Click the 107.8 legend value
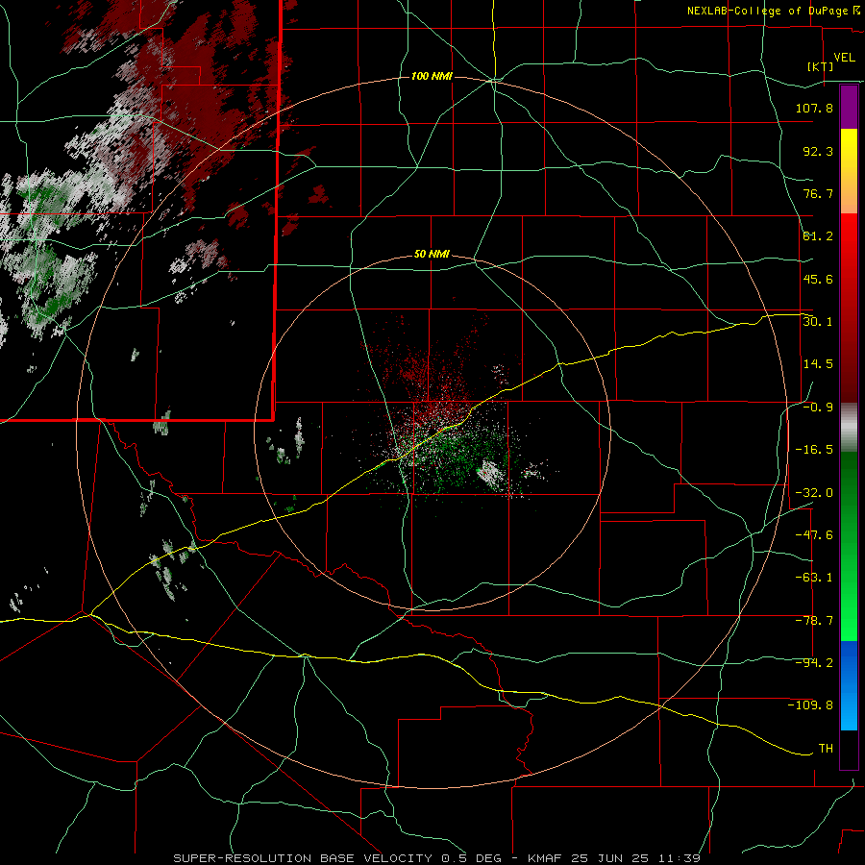 (x=814, y=108)
